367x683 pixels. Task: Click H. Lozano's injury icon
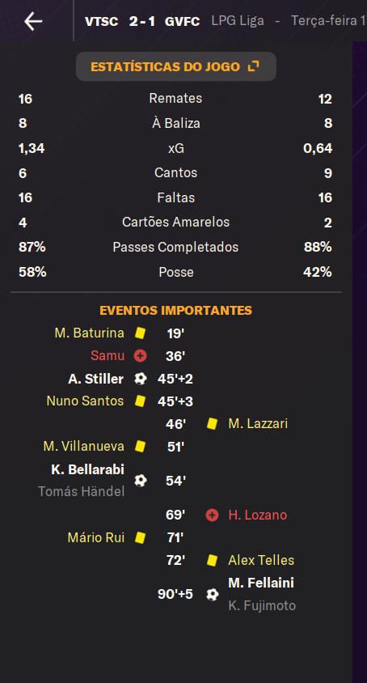(x=212, y=515)
